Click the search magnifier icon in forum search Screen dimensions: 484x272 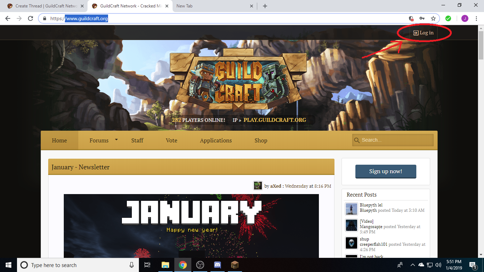pyautogui.click(x=357, y=140)
